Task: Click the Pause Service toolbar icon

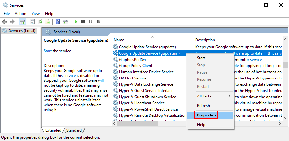Action: (91, 22)
